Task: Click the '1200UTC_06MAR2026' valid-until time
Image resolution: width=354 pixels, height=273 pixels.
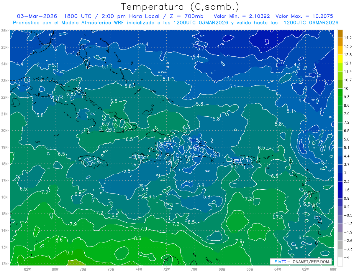Action: pyautogui.click(x=310, y=23)
